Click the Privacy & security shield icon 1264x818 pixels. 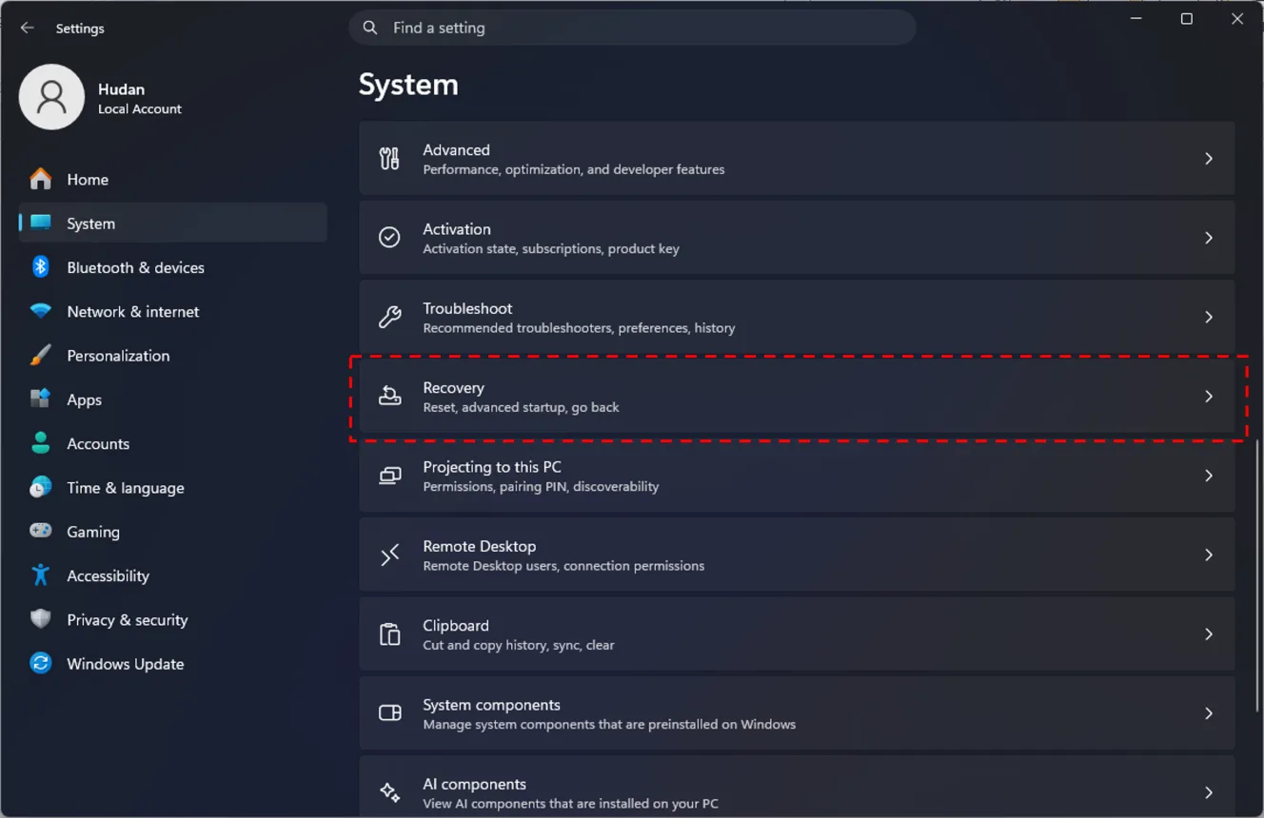click(x=41, y=619)
